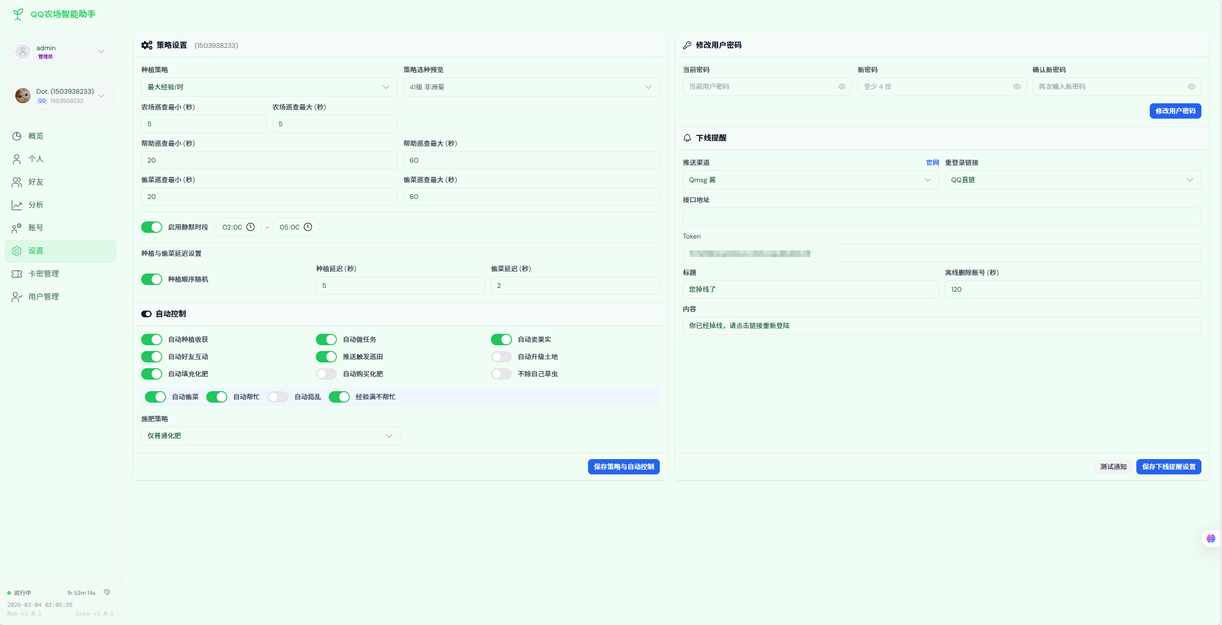Click clock icon in 05:00 time field
Screen dimensions: 1222x625
pyautogui.click(x=308, y=227)
